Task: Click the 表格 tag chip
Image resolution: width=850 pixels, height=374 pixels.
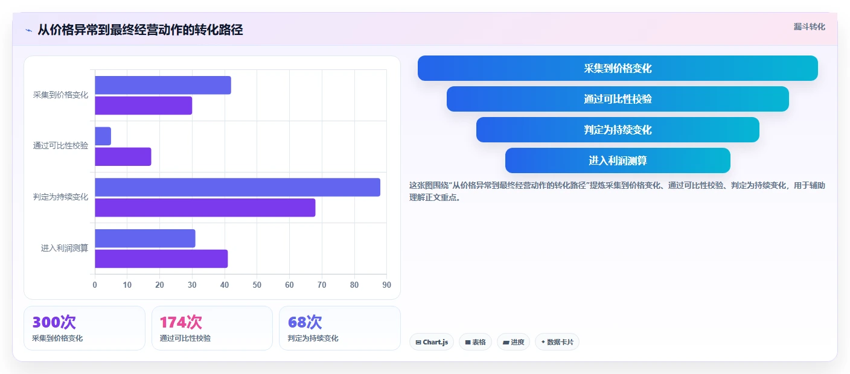Action: (475, 342)
